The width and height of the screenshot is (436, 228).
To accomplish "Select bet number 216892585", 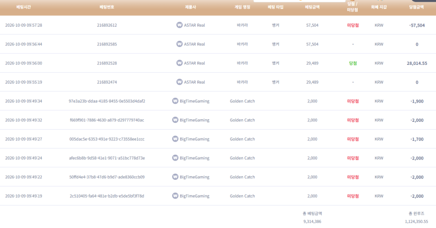I will pyautogui.click(x=107, y=44).
